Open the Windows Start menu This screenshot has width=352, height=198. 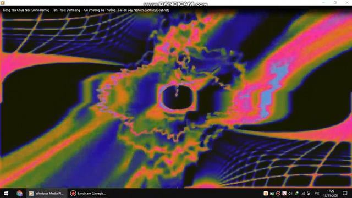(6, 193)
